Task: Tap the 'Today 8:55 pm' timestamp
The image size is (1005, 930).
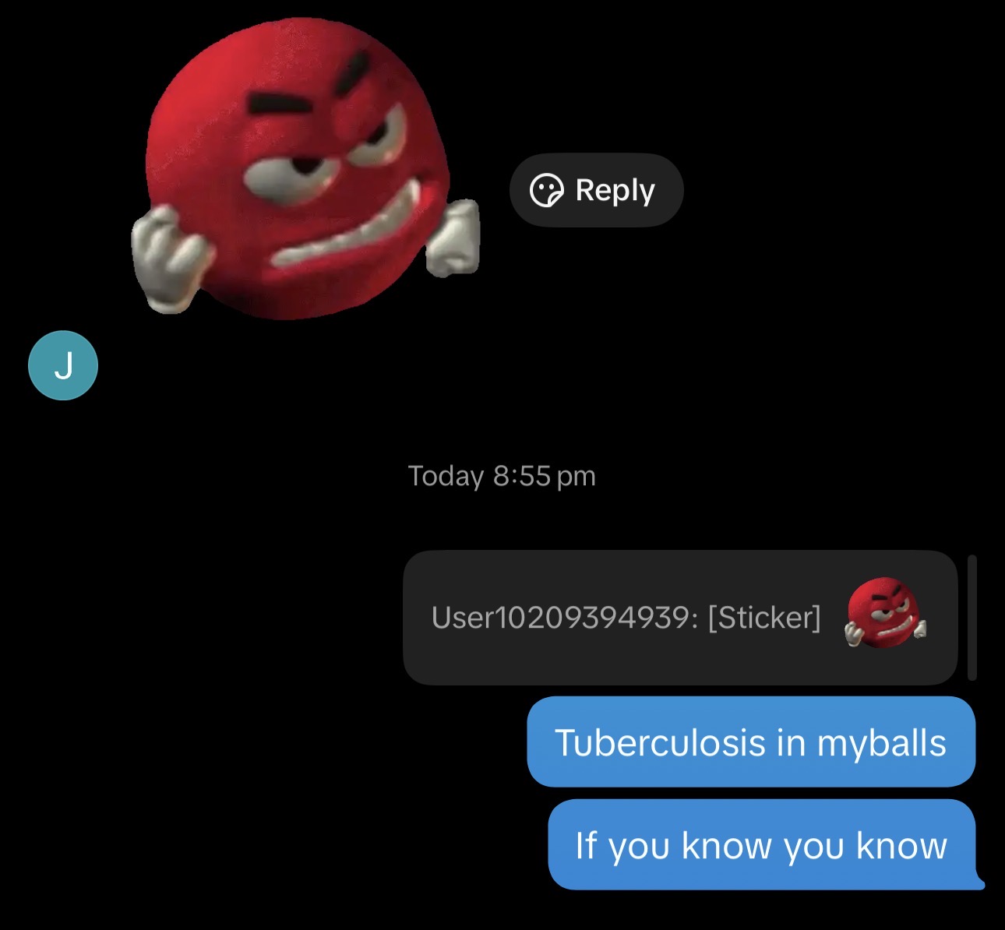Action: 502,476
